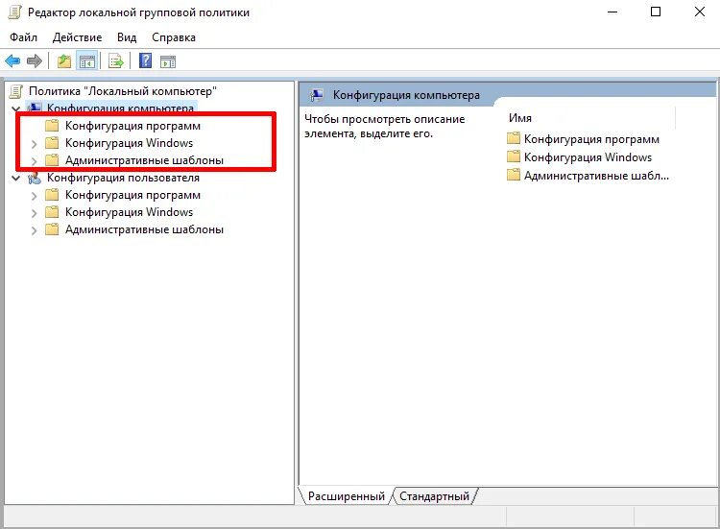Select Административные шаблоны under computer configuration

point(144,160)
